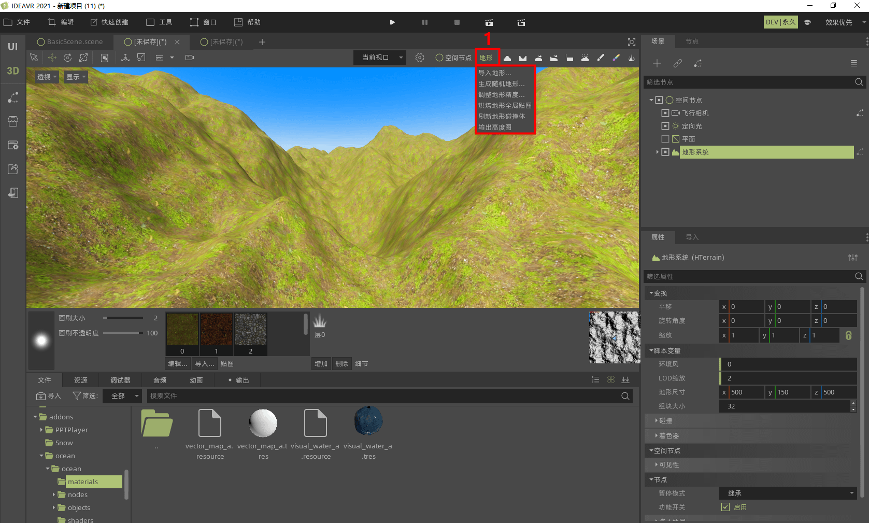869x523 pixels.
Task: Select the terrain color paint brush icon
Action: click(616, 58)
